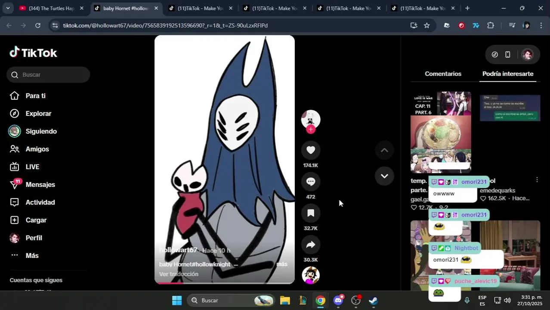Click the #hollowknight hashtag

211,264
